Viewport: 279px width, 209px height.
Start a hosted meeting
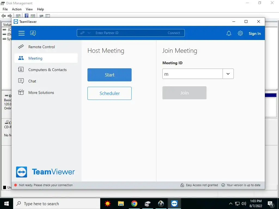[110, 75]
